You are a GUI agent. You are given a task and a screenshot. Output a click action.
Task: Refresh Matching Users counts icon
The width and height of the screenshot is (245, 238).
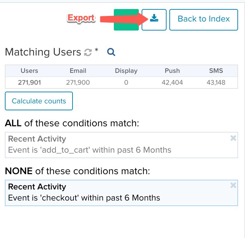[88, 52]
